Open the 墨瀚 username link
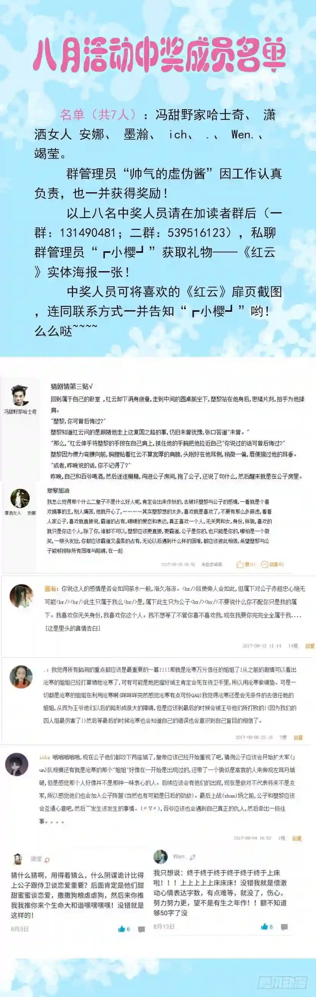 [x=50, y=589]
